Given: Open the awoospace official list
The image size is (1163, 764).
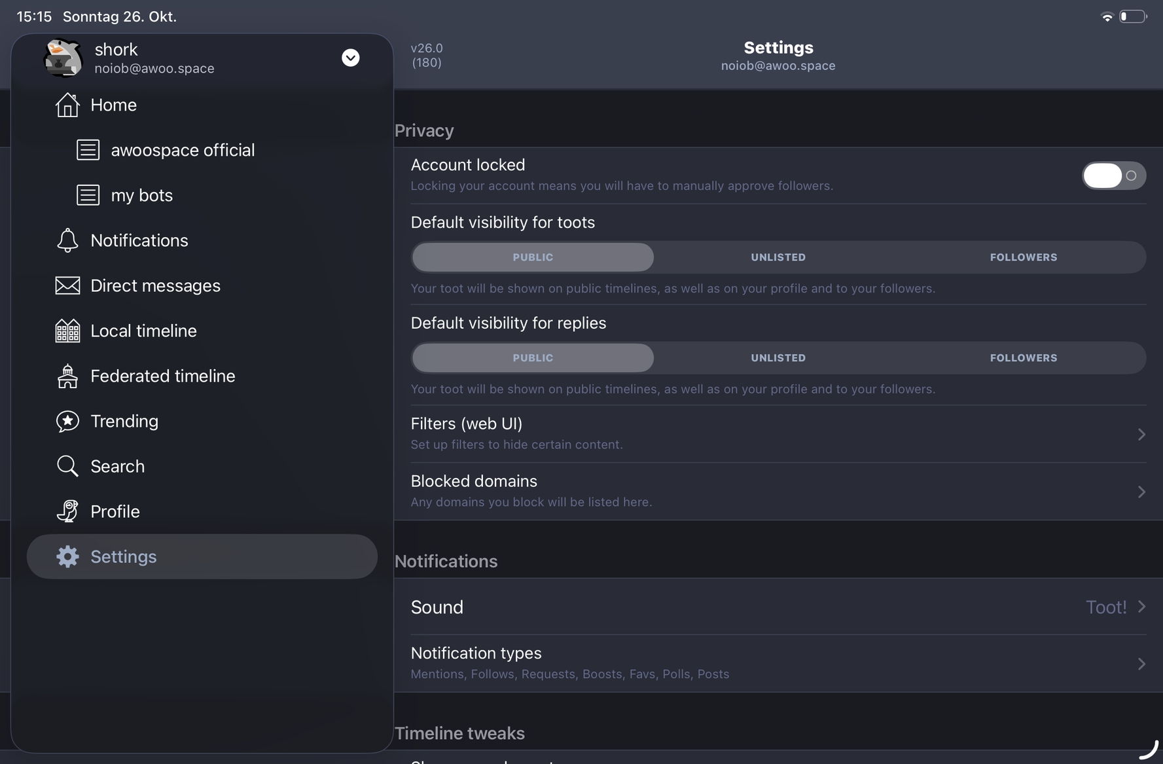Looking at the screenshot, I should [x=183, y=150].
